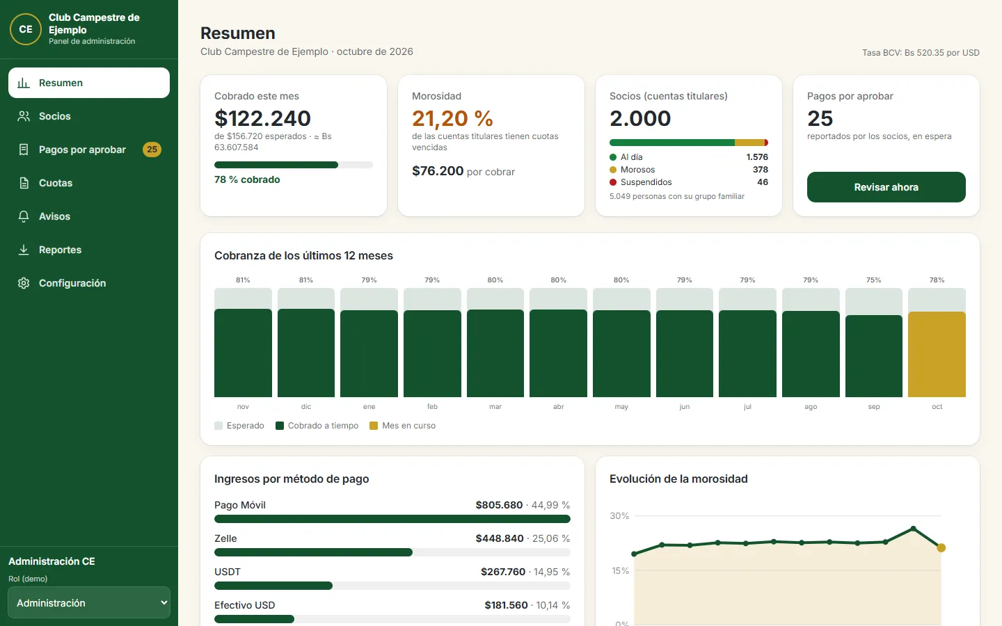1002x626 pixels.
Task: Go to the Socios section
Action: 89,116
